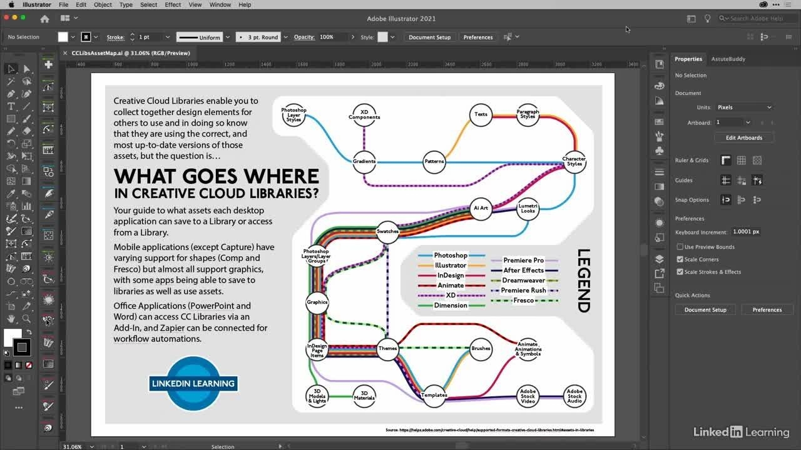Switch to the AstuteBuddy tab

728,59
